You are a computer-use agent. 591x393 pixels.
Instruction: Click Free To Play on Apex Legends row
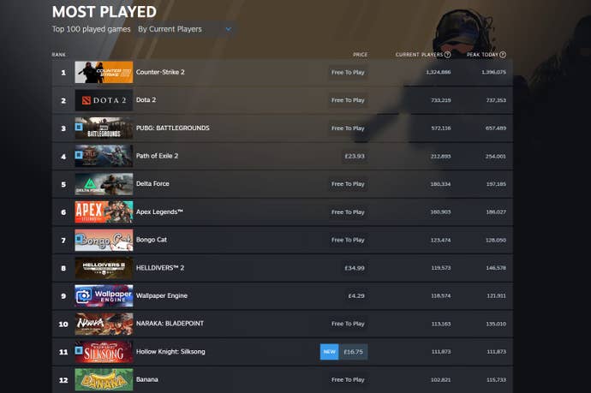pyautogui.click(x=348, y=212)
